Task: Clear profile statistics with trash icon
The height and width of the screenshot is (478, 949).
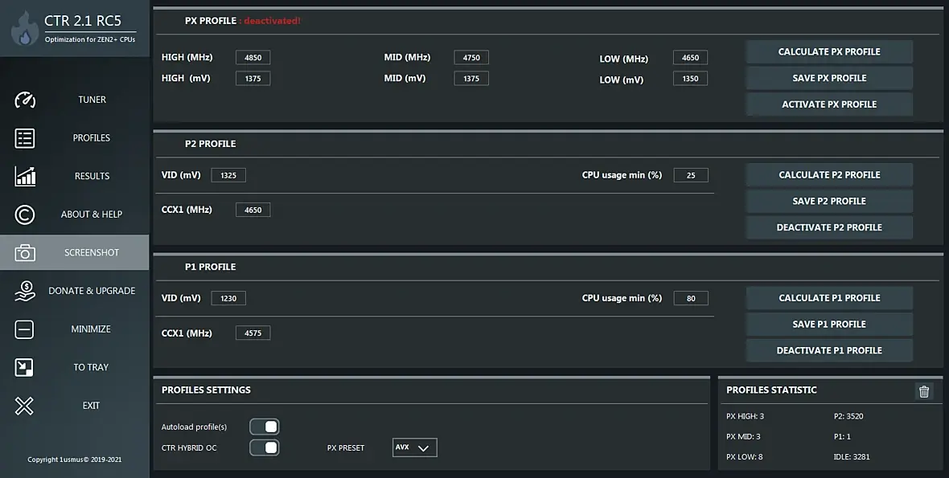Action: [x=923, y=391]
